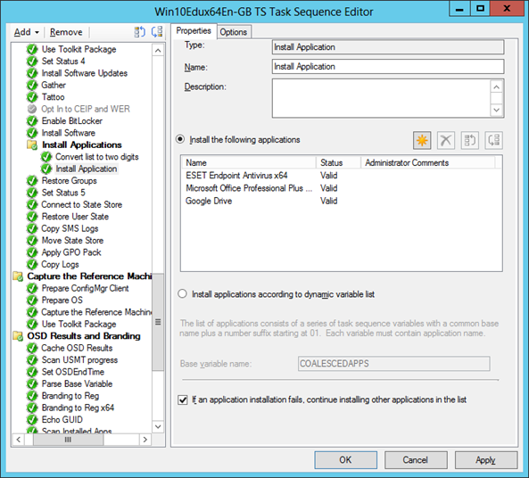The width and height of the screenshot is (529, 478).
Task: Click the new application starburst icon
Action: (422, 140)
